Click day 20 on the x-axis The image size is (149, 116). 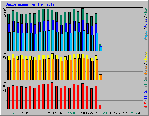[92, 113]
